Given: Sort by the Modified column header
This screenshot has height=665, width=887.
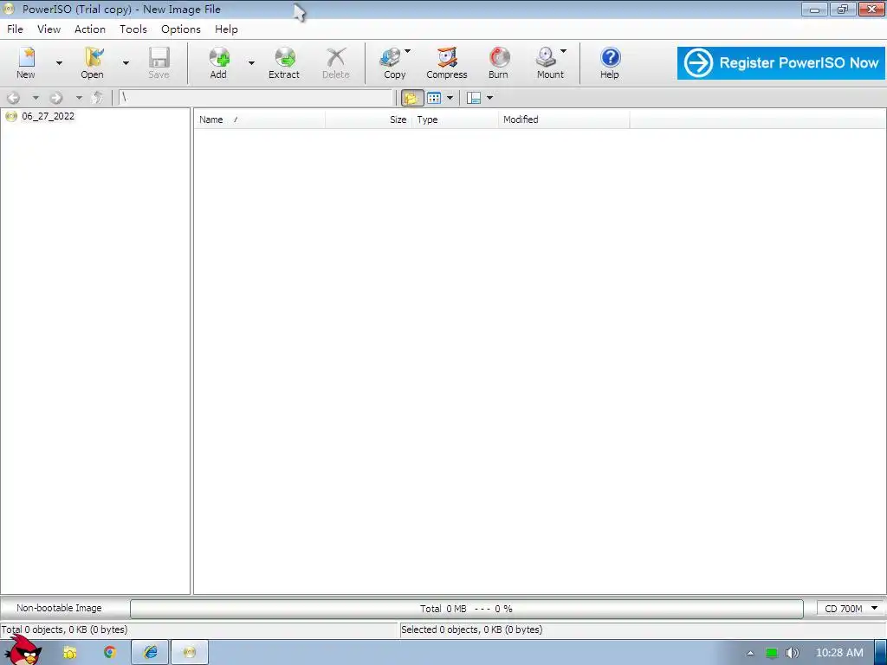Looking at the screenshot, I should pos(564,119).
